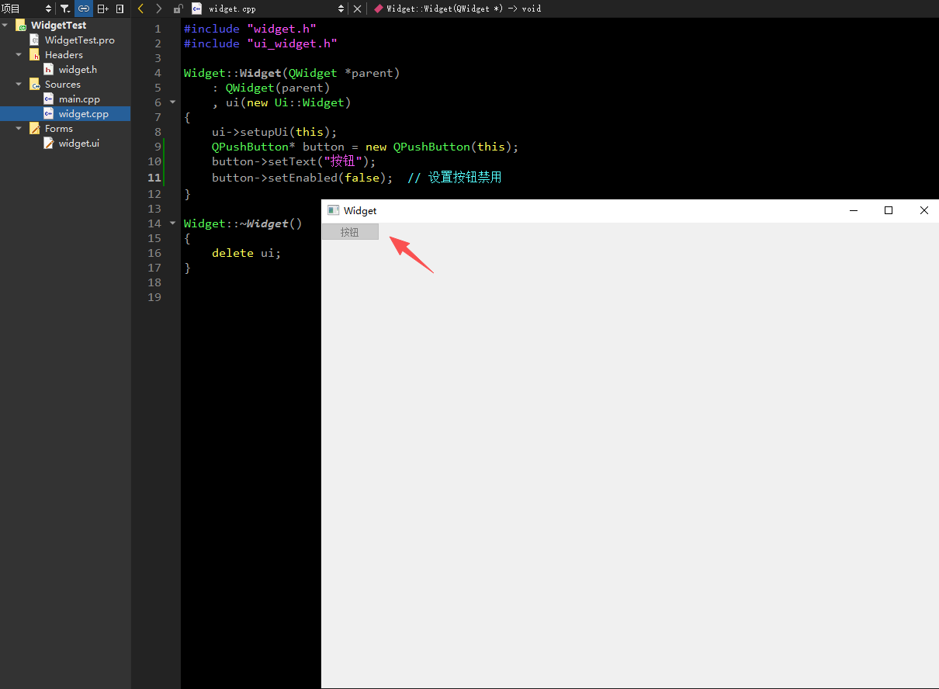Viewport: 939px width, 689px height.
Task: Close the Widget window
Action: click(x=923, y=211)
